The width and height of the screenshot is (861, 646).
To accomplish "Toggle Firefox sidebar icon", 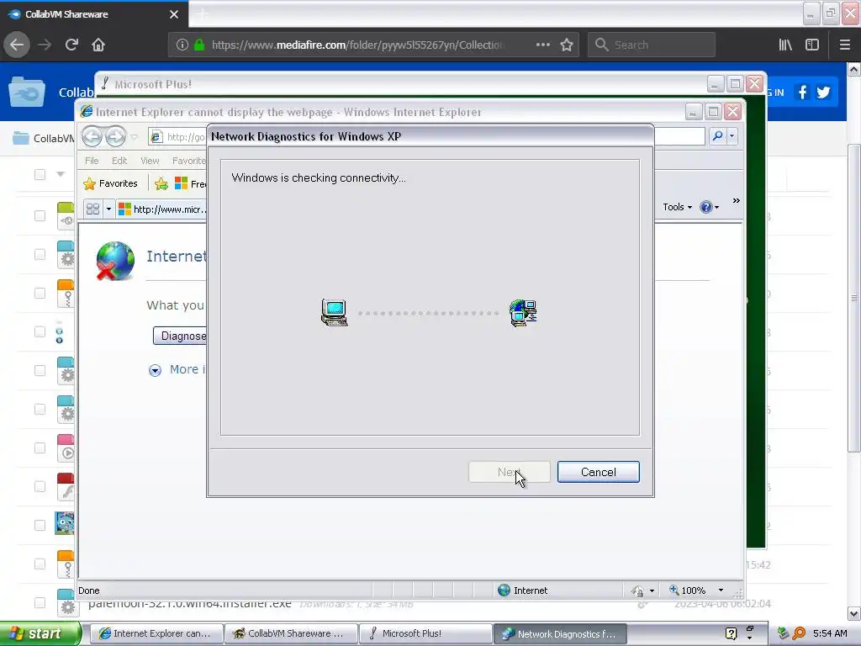I will point(812,45).
